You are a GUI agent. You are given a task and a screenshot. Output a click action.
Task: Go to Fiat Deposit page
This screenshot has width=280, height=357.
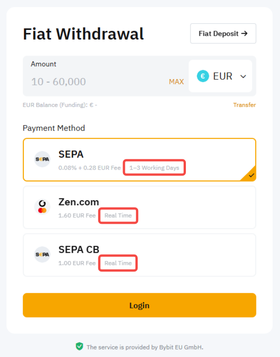pyautogui.click(x=223, y=34)
